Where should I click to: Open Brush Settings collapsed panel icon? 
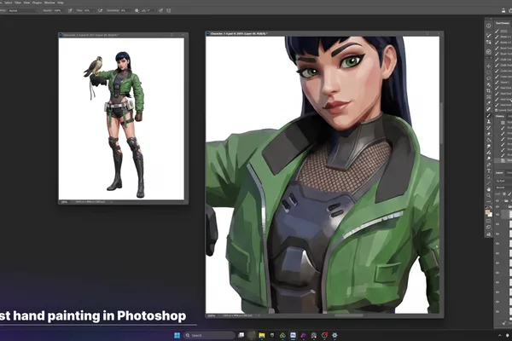click(x=488, y=36)
